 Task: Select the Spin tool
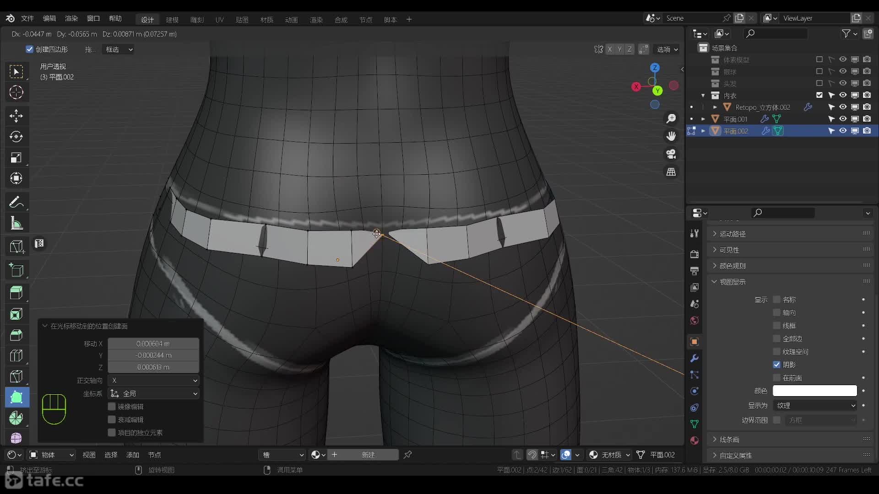(x=16, y=418)
